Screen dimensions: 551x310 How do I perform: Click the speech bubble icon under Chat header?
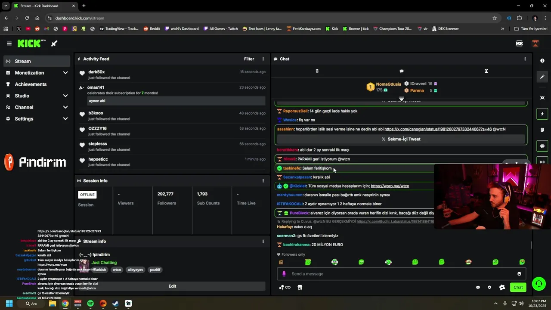click(402, 71)
